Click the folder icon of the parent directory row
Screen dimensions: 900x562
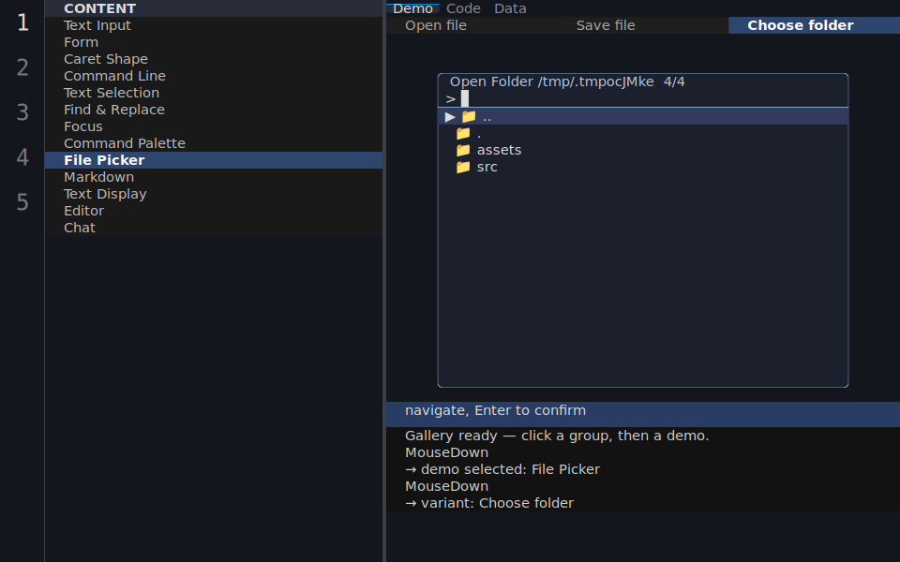[469, 116]
